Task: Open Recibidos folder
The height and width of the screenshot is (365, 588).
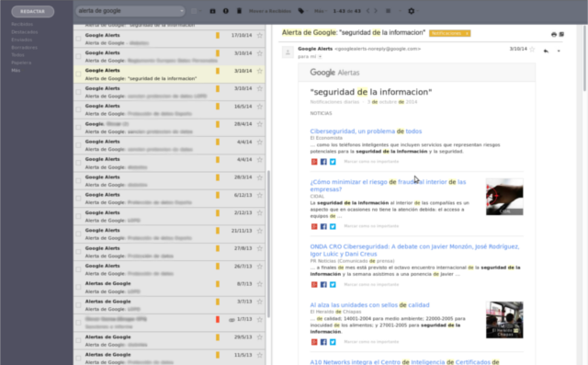Action: pos(22,25)
